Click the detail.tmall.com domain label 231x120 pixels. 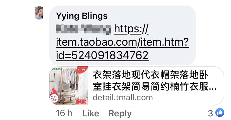point(123,97)
